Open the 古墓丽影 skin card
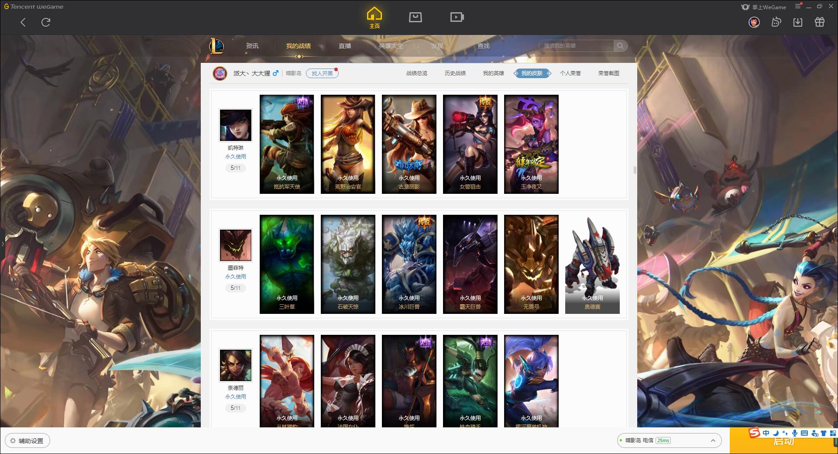The height and width of the screenshot is (454, 838). (x=409, y=144)
